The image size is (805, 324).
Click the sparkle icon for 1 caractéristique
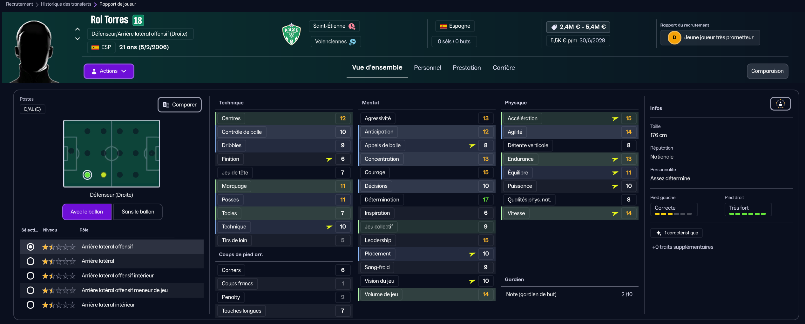(x=659, y=233)
